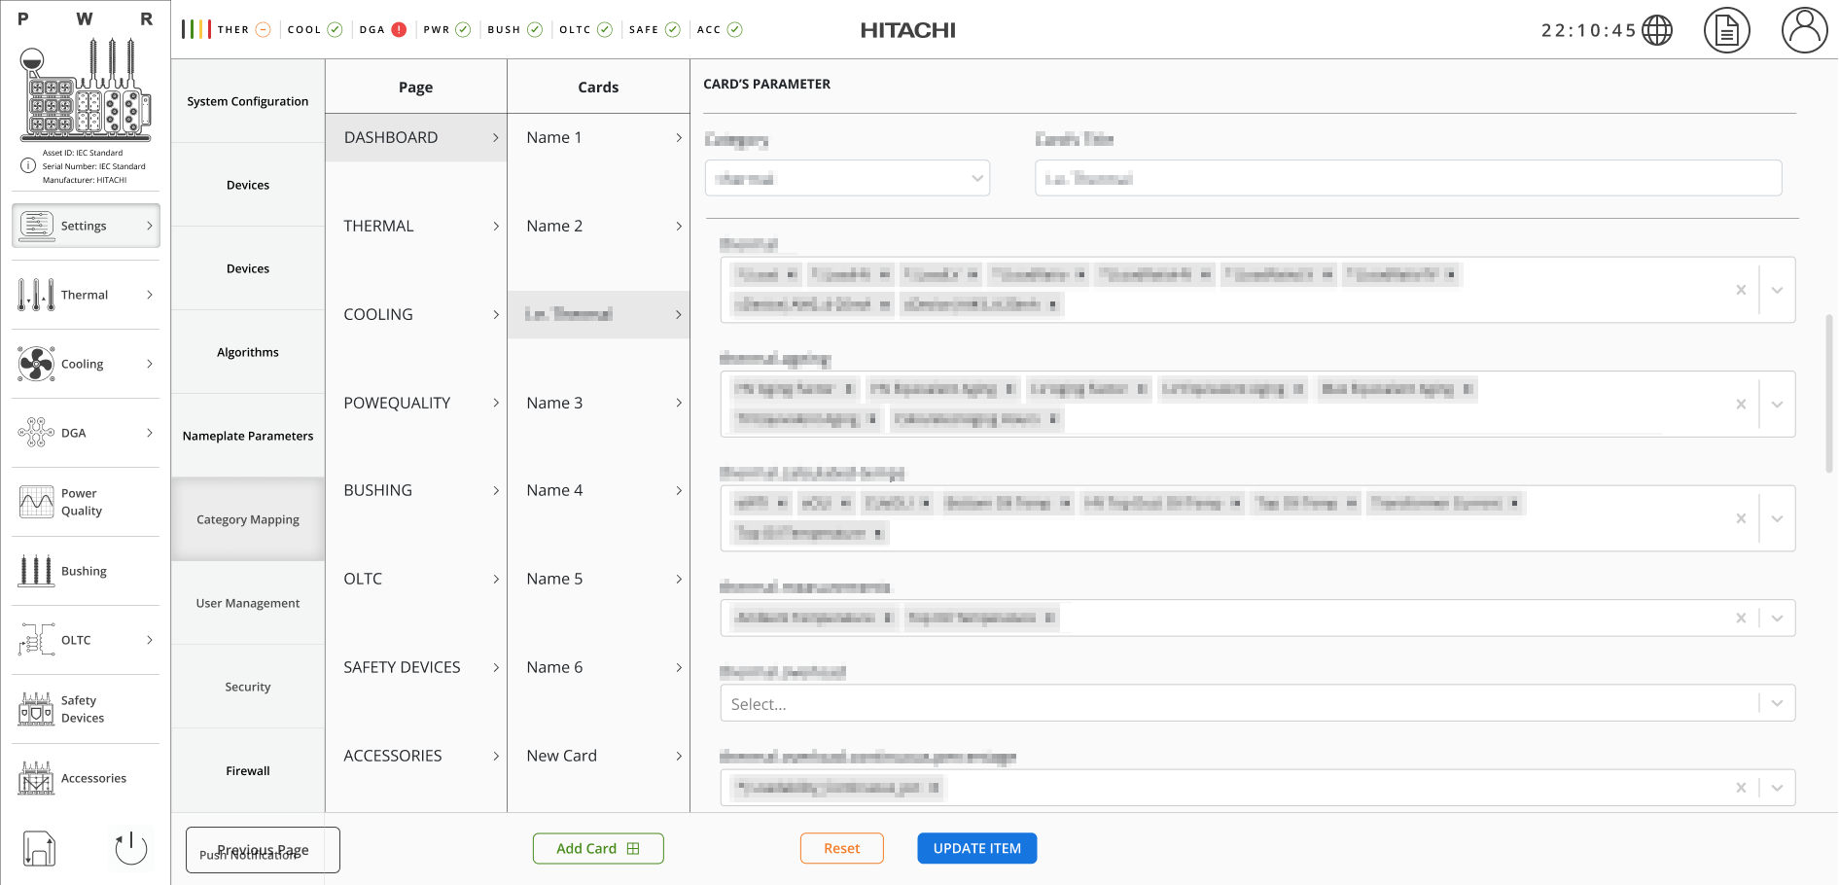
Task: Click the power off icon
Action: [x=131, y=848]
